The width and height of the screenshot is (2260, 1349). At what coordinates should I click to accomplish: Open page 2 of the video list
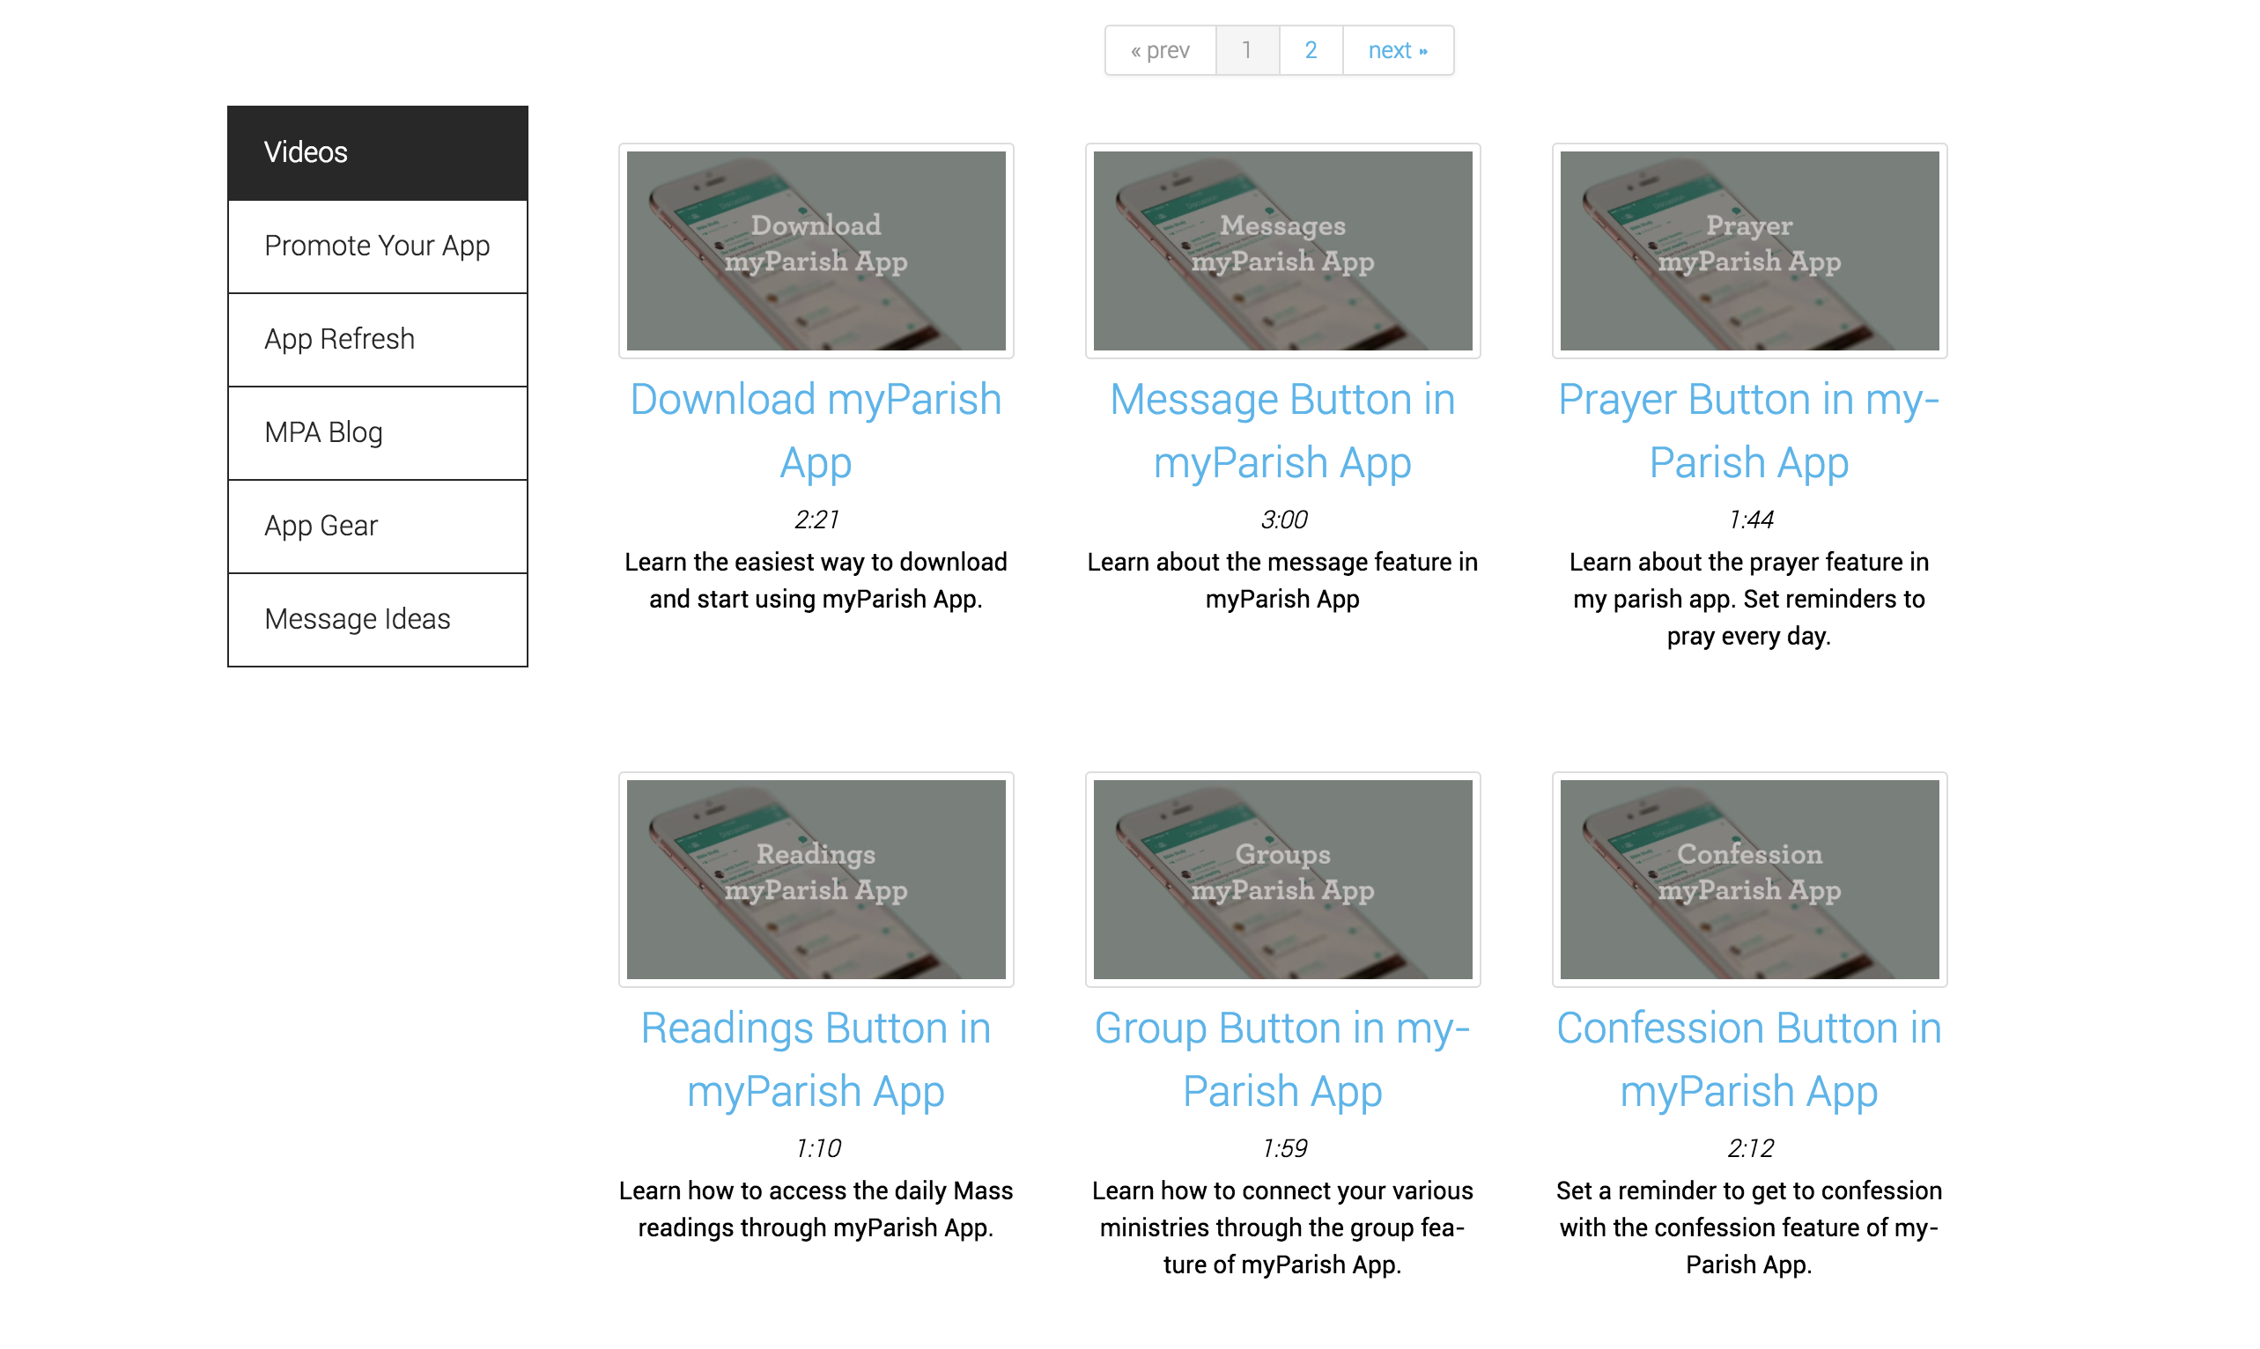pyautogui.click(x=1311, y=50)
